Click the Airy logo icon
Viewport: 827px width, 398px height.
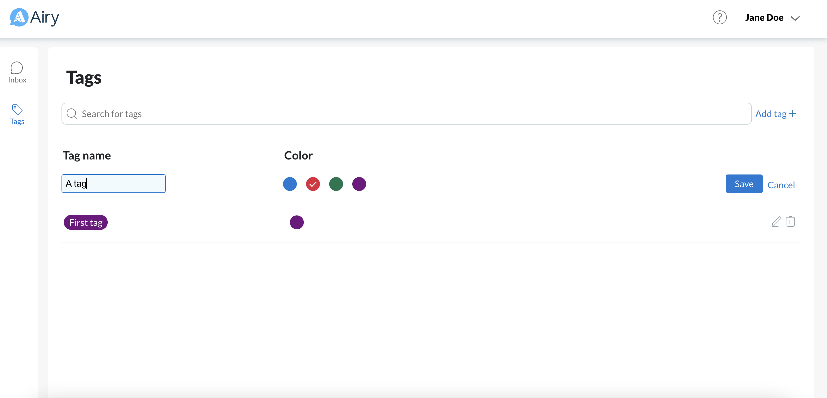pyautogui.click(x=19, y=17)
